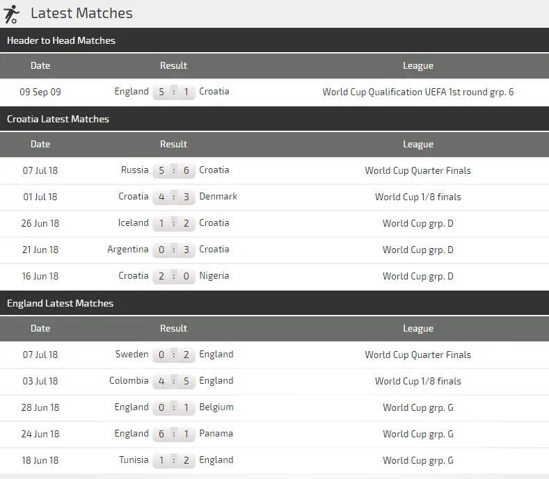The image size is (549, 479).
Task: Click the Russia team name
Action: coord(134,170)
